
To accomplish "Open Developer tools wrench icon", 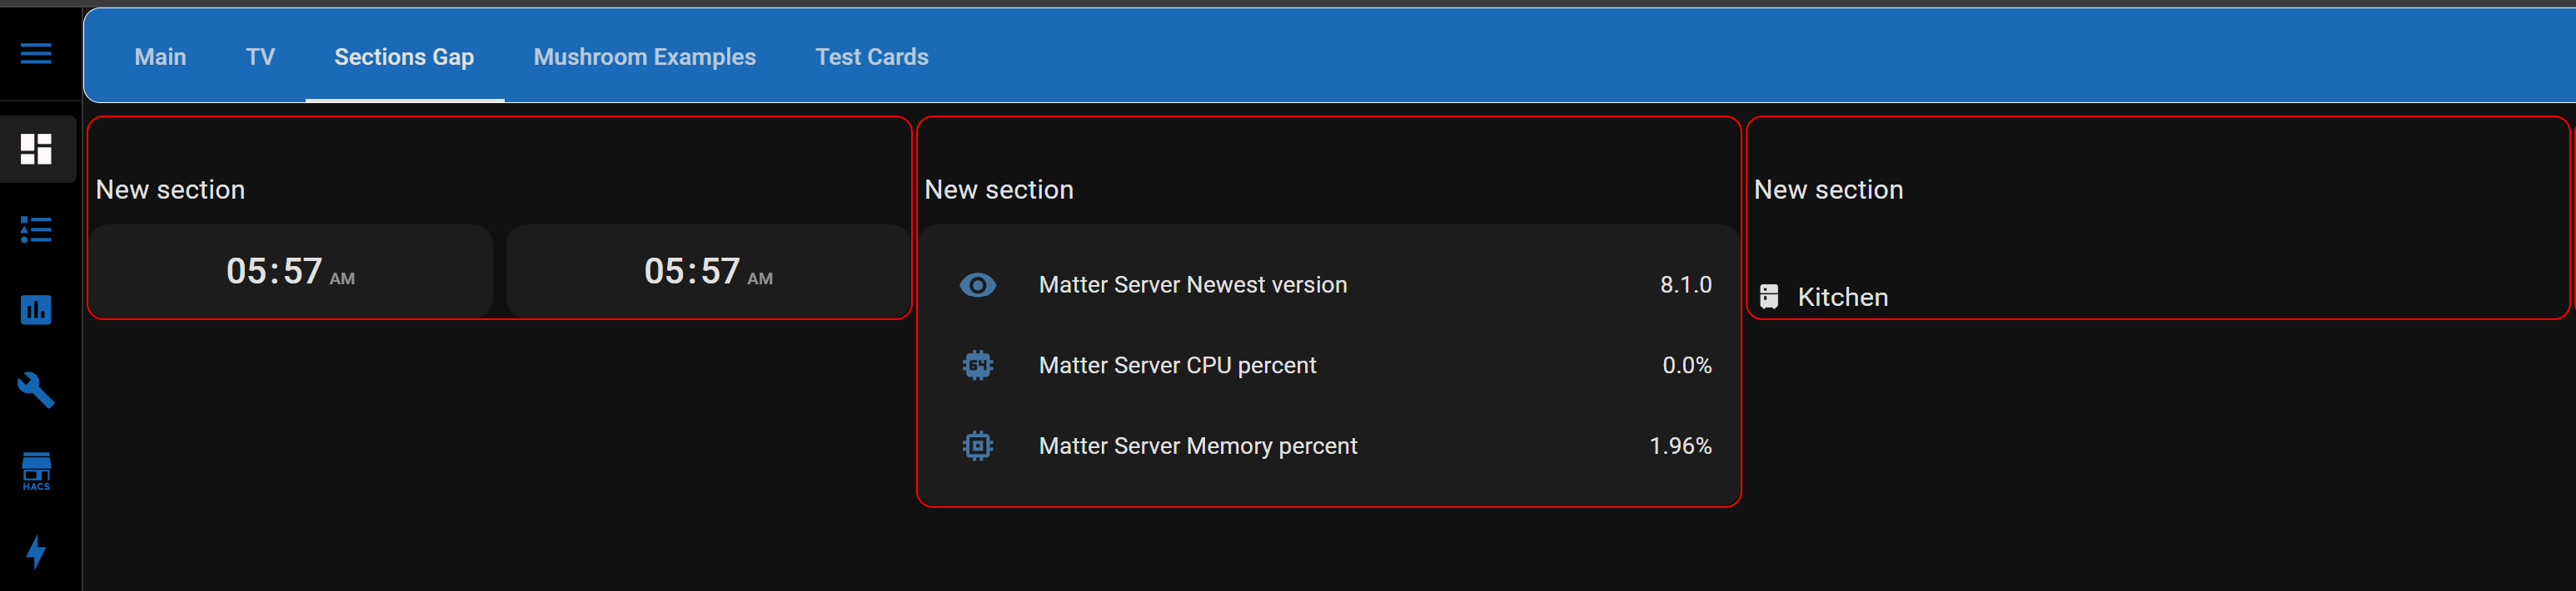I will click(36, 391).
